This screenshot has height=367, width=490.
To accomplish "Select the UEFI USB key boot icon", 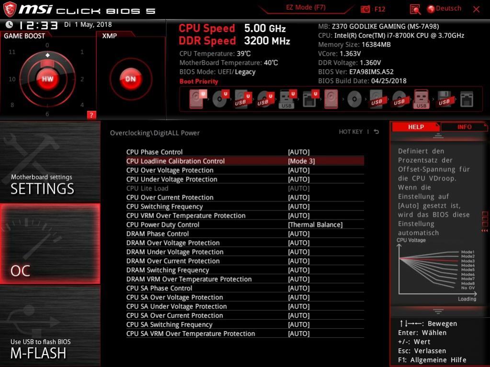I will 287,99.
